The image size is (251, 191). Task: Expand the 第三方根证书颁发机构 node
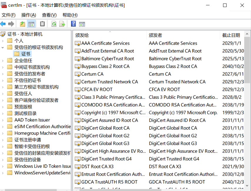(x=3, y=87)
